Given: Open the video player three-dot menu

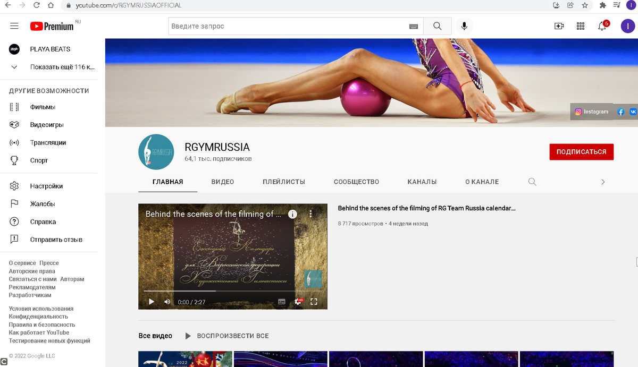Looking at the screenshot, I should click(x=311, y=214).
